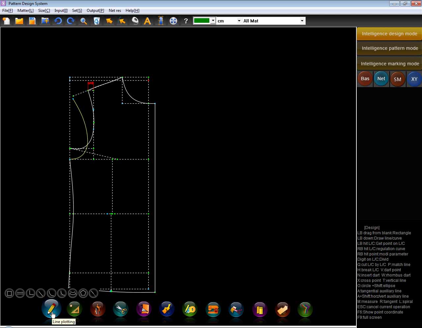Toggle the Net round button
Screen dimensions: 422x328
click(x=381, y=79)
